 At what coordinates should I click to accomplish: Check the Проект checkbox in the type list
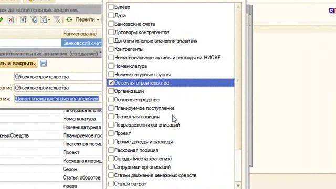[x=111, y=133]
